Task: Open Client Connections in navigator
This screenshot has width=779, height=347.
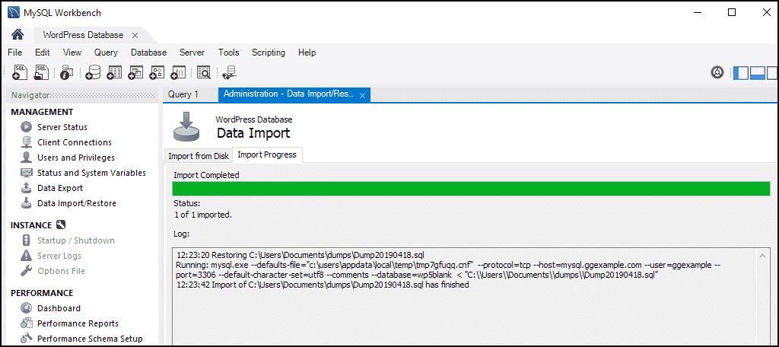Action: coord(75,142)
